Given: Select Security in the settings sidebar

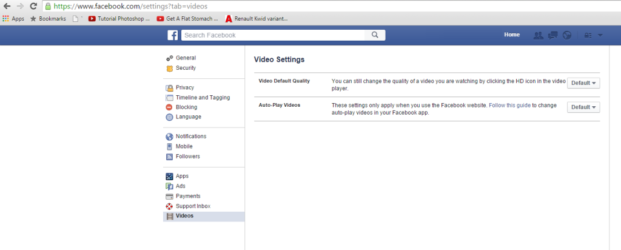Looking at the screenshot, I should pos(186,68).
